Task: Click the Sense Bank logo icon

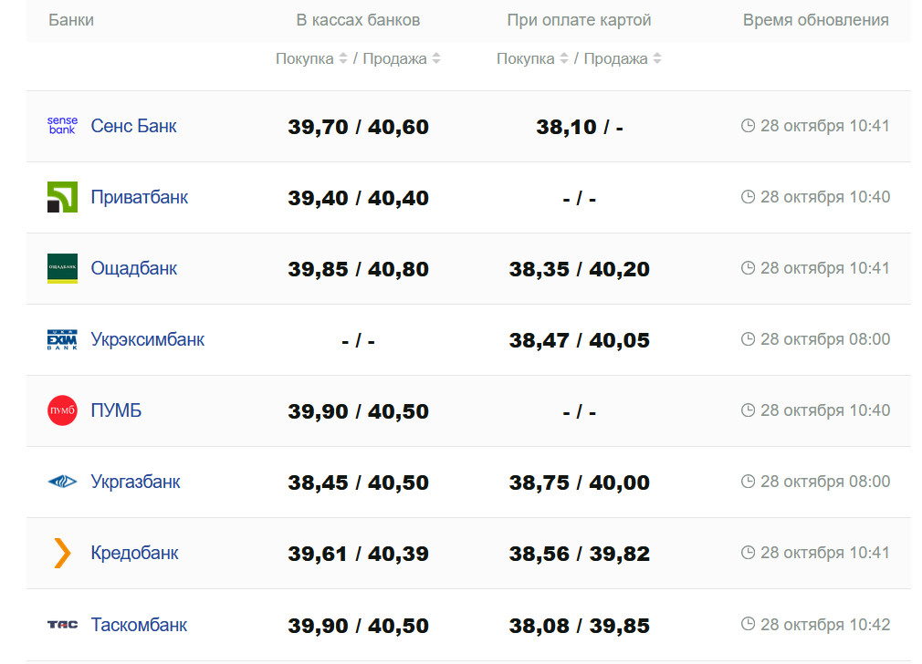Action: 62,126
